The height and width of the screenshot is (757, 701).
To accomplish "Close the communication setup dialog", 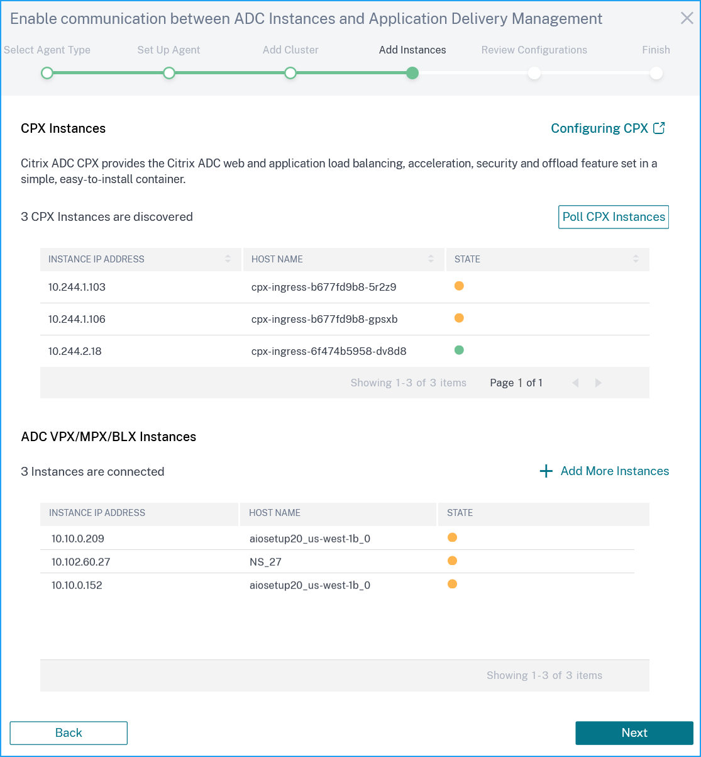I will pos(687,18).
